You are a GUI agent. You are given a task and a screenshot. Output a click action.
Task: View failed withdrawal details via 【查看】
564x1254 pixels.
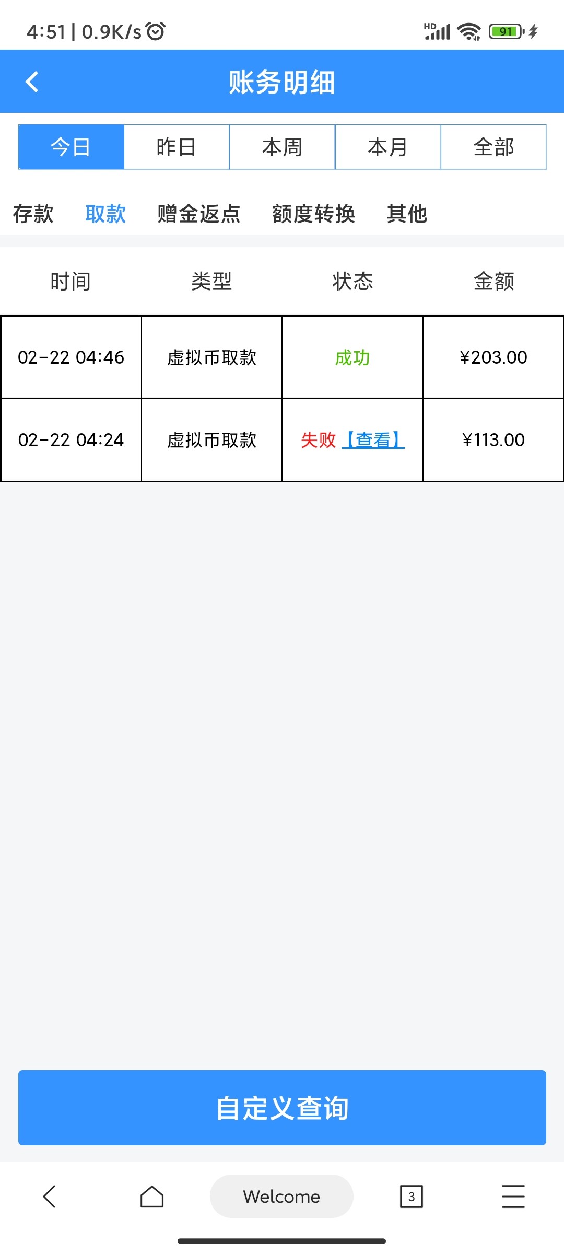point(373,440)
